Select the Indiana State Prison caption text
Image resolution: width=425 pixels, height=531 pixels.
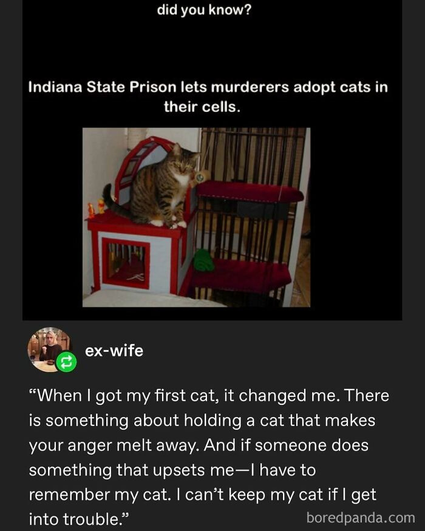[x=208, y=97]
